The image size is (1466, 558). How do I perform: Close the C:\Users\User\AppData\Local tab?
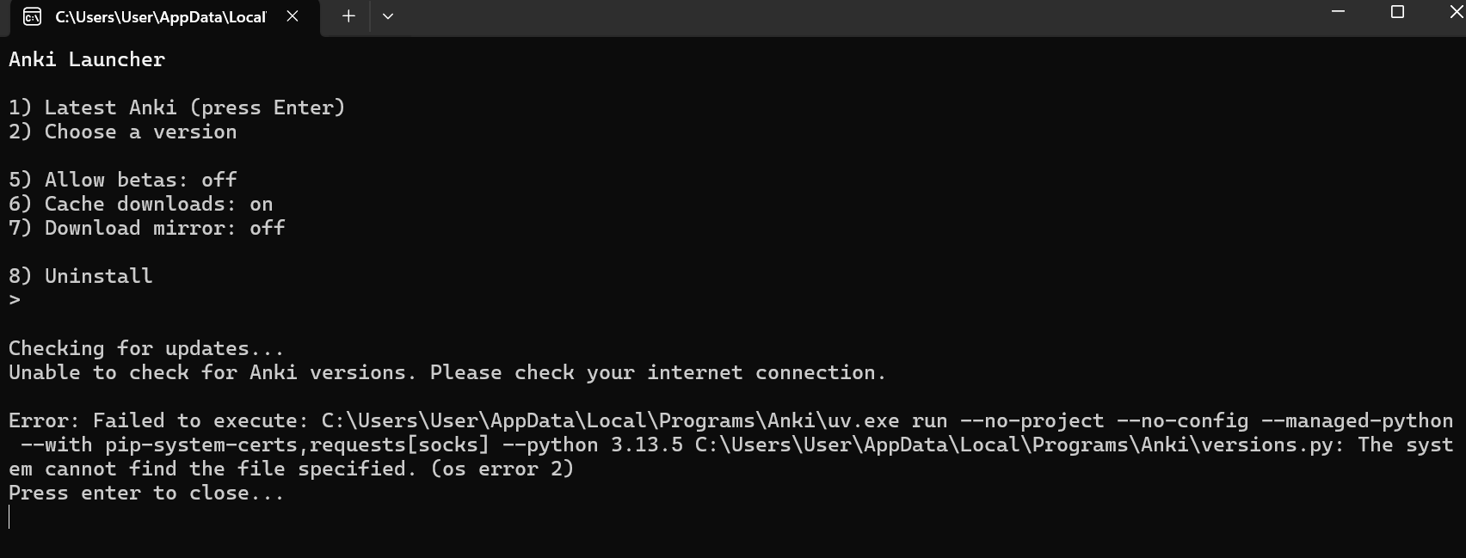click(x=293, y=16)
